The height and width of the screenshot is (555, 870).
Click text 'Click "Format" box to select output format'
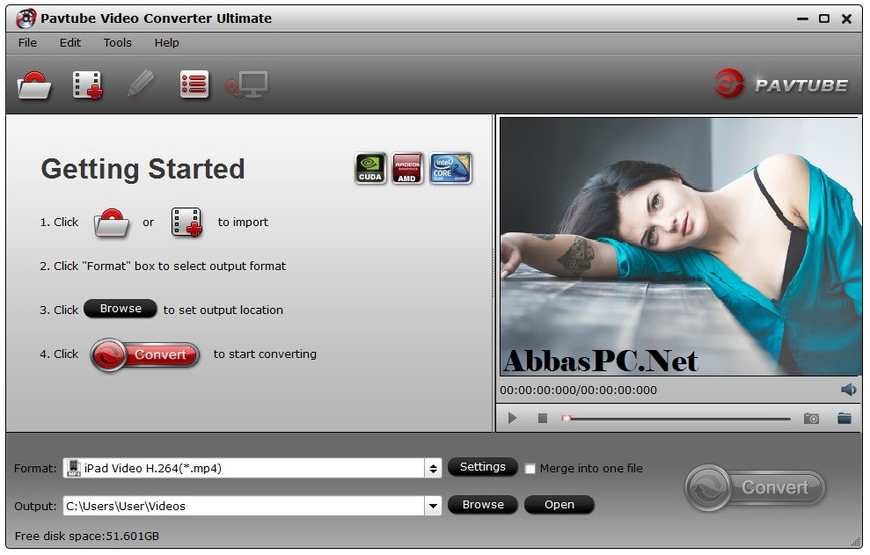pos(170,266)
